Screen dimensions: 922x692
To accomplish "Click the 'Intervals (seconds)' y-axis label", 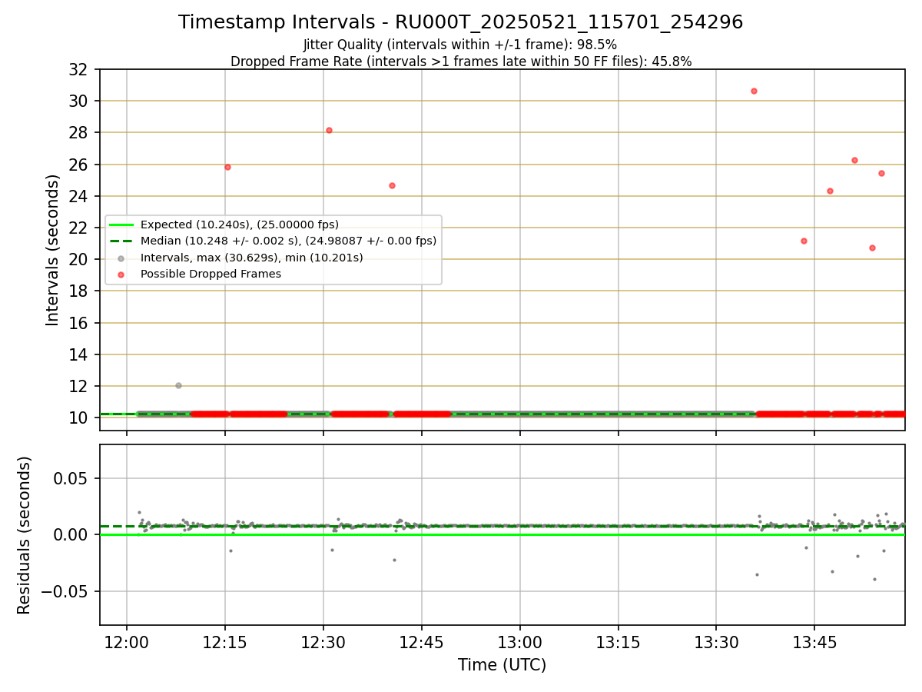I will tap(52, 250).
